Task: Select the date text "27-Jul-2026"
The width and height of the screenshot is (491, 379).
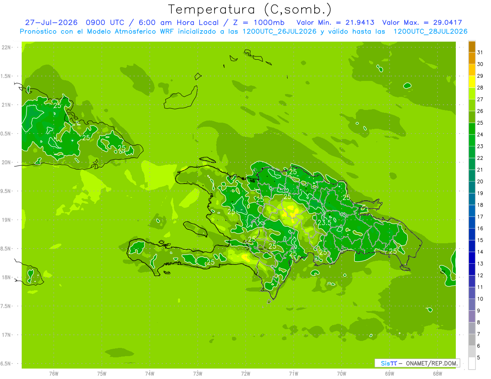Action: tap(52, 22)
